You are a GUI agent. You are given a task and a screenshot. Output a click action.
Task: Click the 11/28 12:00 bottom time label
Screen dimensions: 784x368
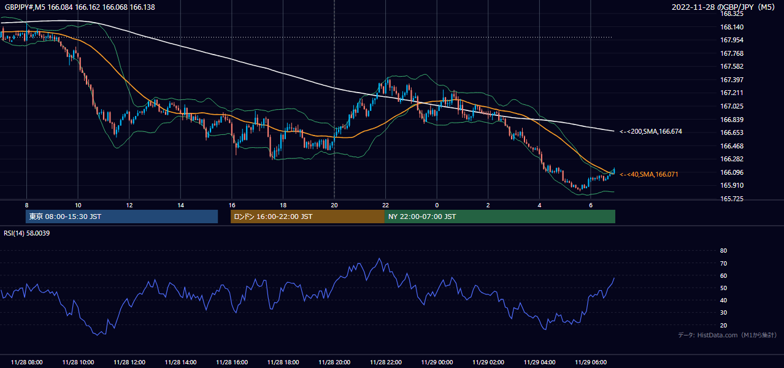(129, 362)
